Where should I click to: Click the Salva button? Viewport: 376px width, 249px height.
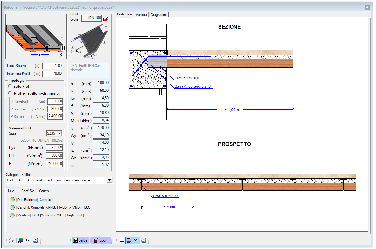click(80, 240)
